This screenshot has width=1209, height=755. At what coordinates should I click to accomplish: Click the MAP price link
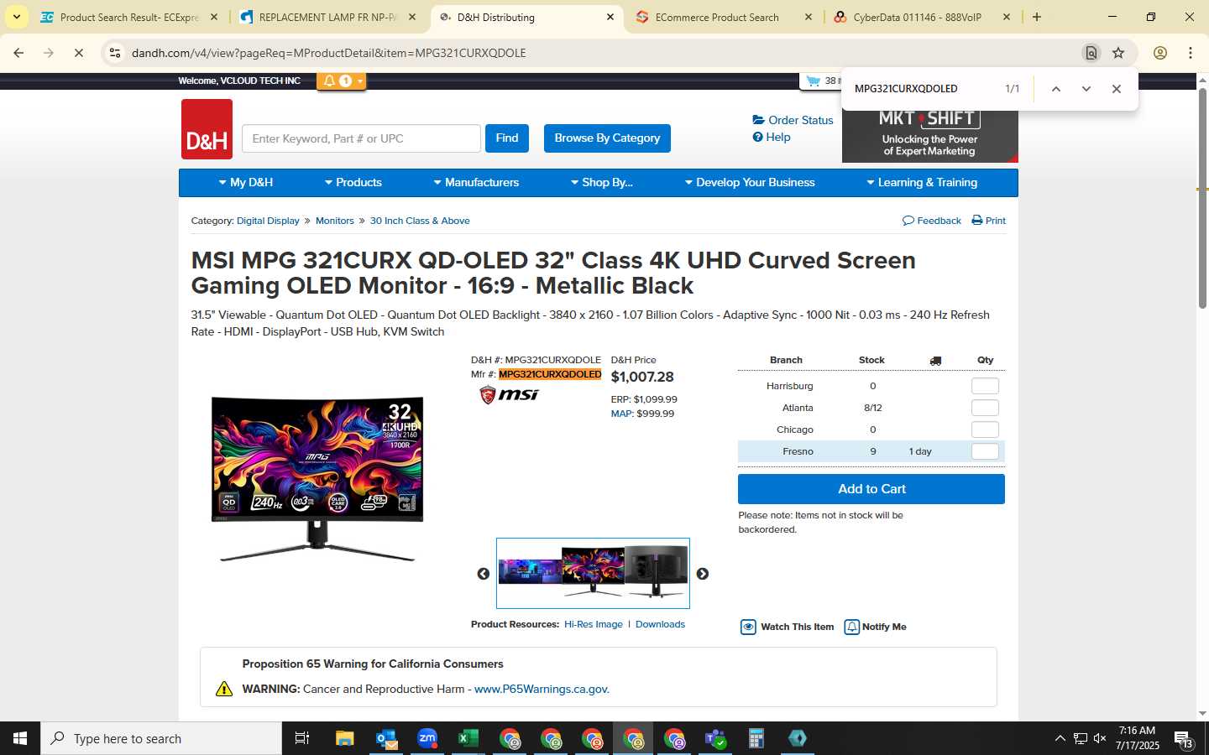(x=621, y=414)
